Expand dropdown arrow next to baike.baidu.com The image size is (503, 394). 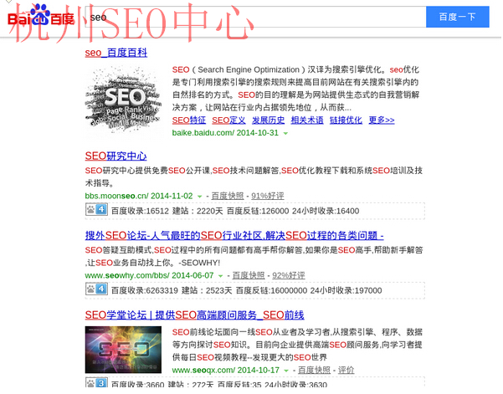285,133
